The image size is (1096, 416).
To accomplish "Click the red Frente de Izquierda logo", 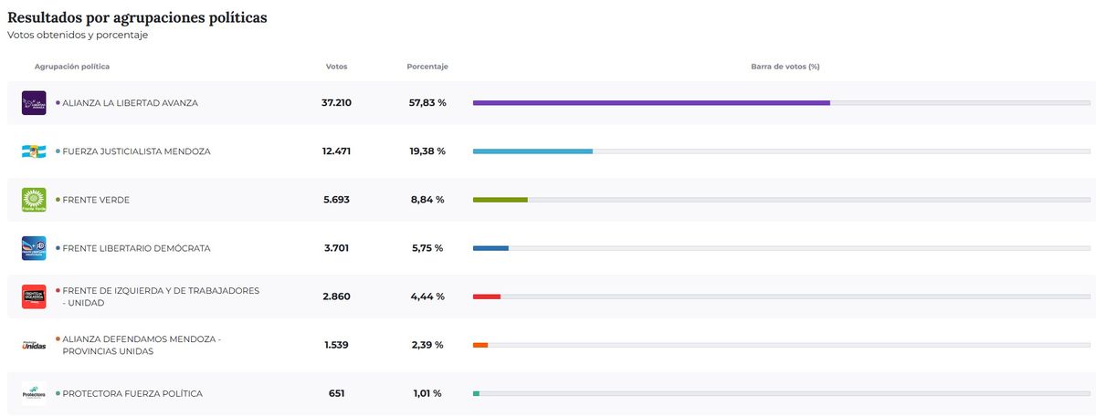I will click(34, 296).
